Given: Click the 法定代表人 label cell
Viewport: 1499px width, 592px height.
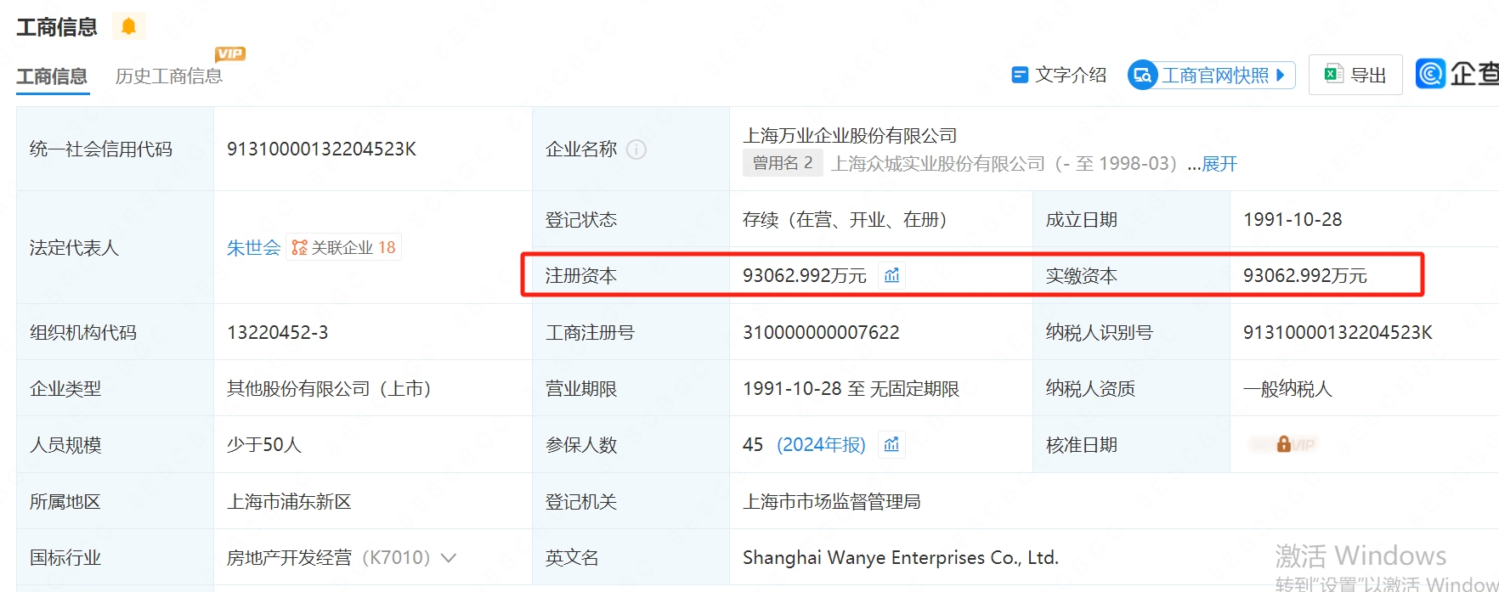Looking at the screenshot, I should [x=115, y=247].
